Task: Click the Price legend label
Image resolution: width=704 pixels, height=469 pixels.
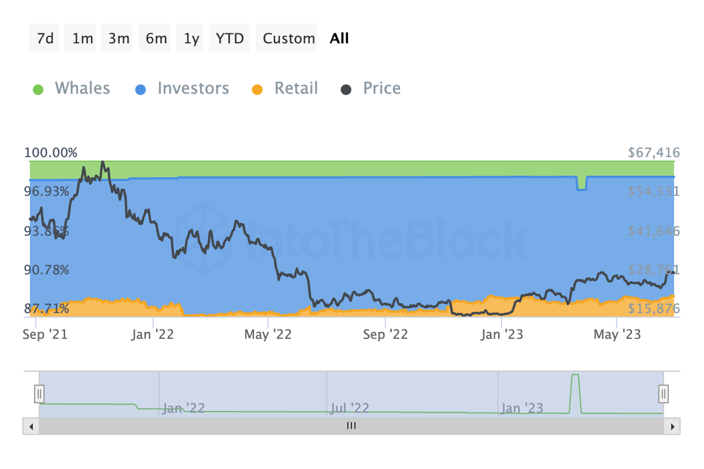Action: pyautogui.click(x=382, y=89)
